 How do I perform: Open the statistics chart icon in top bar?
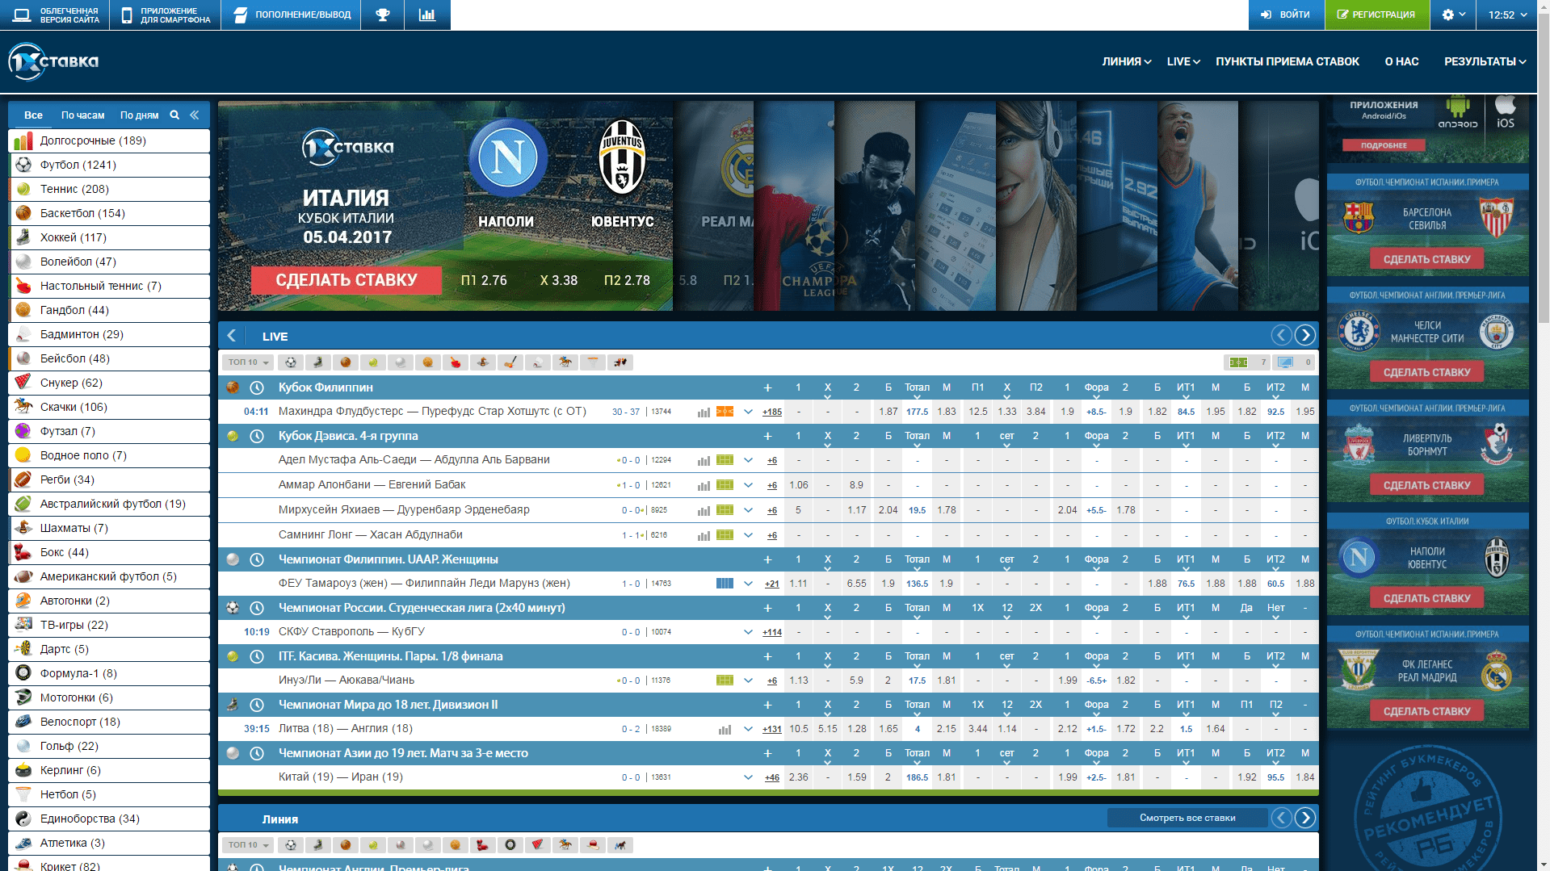tap(427, 15)
